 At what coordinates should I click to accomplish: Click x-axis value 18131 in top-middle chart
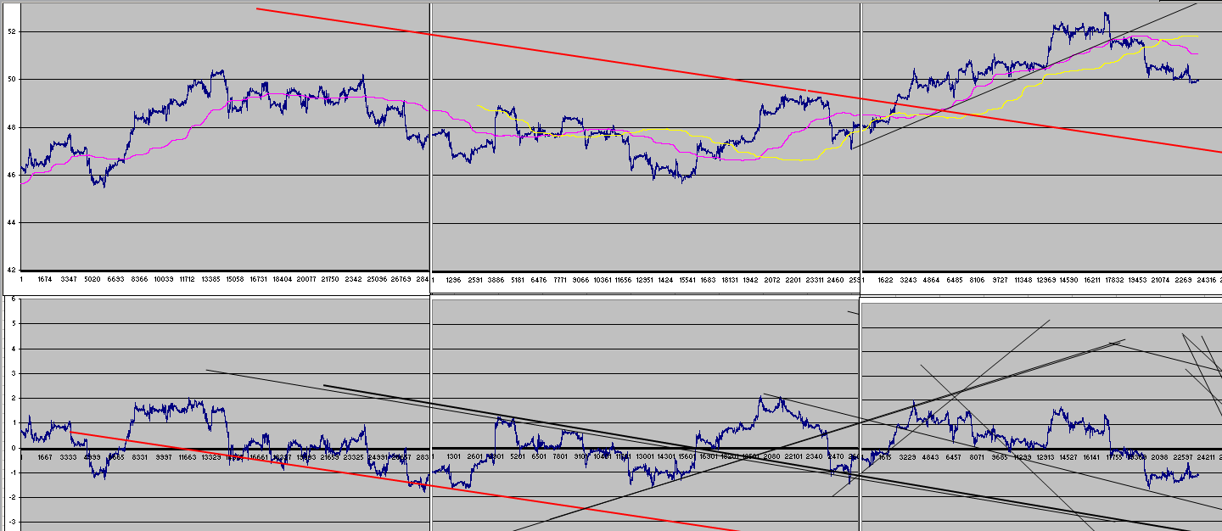pyautogui.click(x=732, y=279)
